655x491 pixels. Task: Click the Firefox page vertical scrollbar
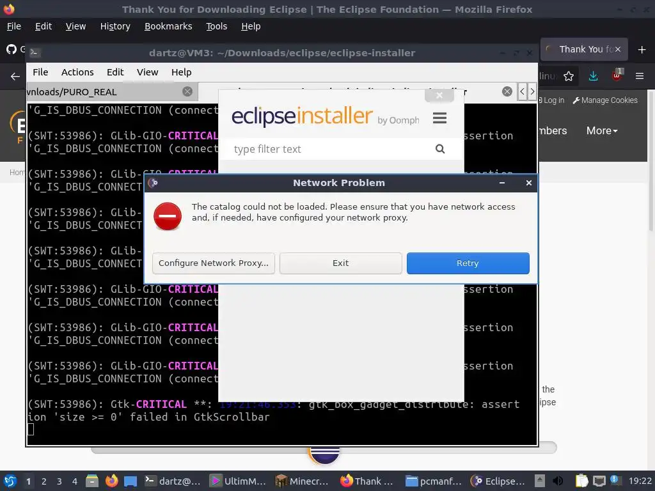[x=651, y=160]
